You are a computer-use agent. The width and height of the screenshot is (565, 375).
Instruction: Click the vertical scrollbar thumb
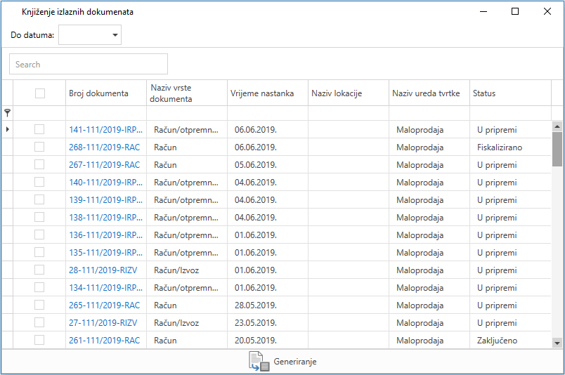coord(557,149)
